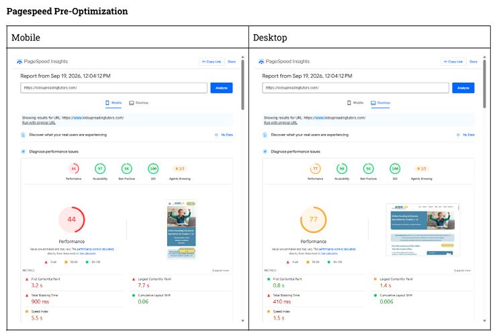Click First Contentful Paint 3.2 s metric

[x=75, y=282]
